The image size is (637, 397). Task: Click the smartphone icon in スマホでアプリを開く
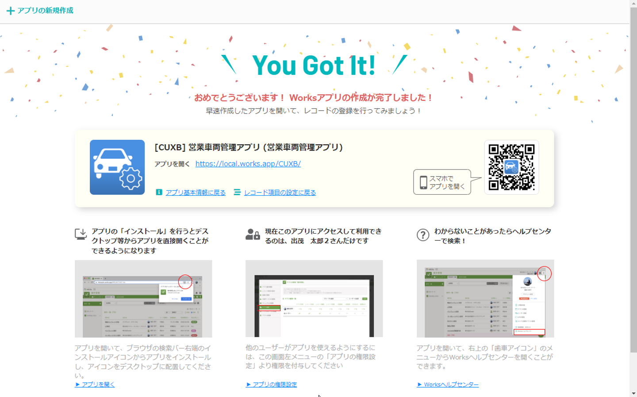(x=423, y=182)
